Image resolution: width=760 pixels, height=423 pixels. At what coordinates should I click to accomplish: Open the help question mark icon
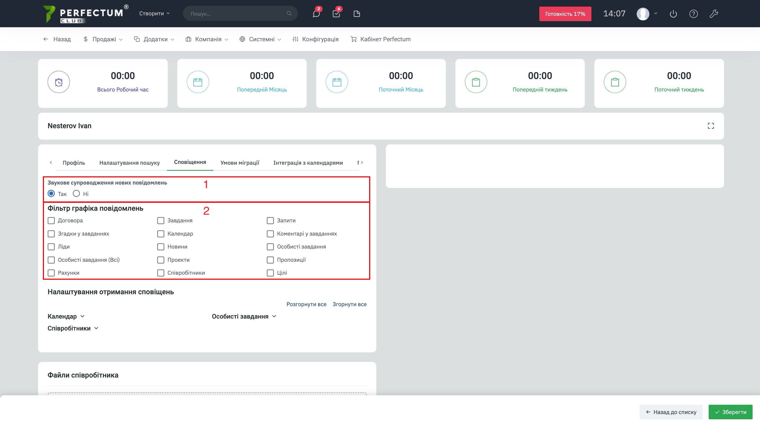pos(693,13)
